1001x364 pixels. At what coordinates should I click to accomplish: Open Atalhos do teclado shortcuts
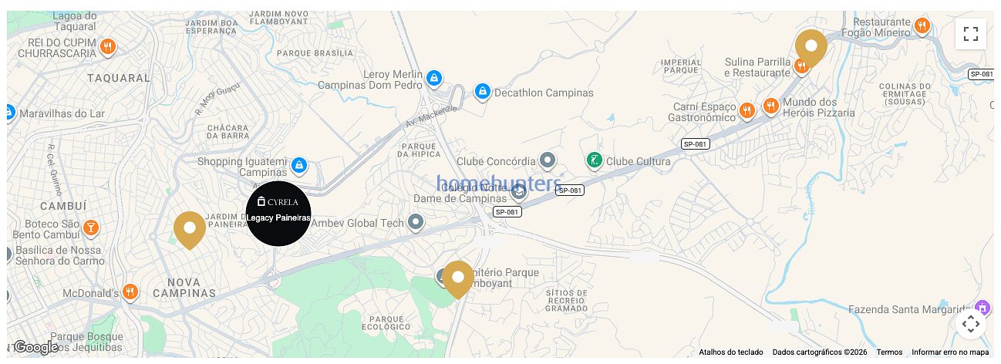click(731, 352)
